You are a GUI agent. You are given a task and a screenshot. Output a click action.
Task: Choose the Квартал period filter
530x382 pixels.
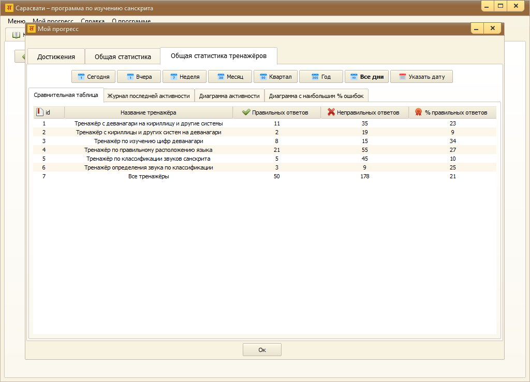click(x=275, y=77)
